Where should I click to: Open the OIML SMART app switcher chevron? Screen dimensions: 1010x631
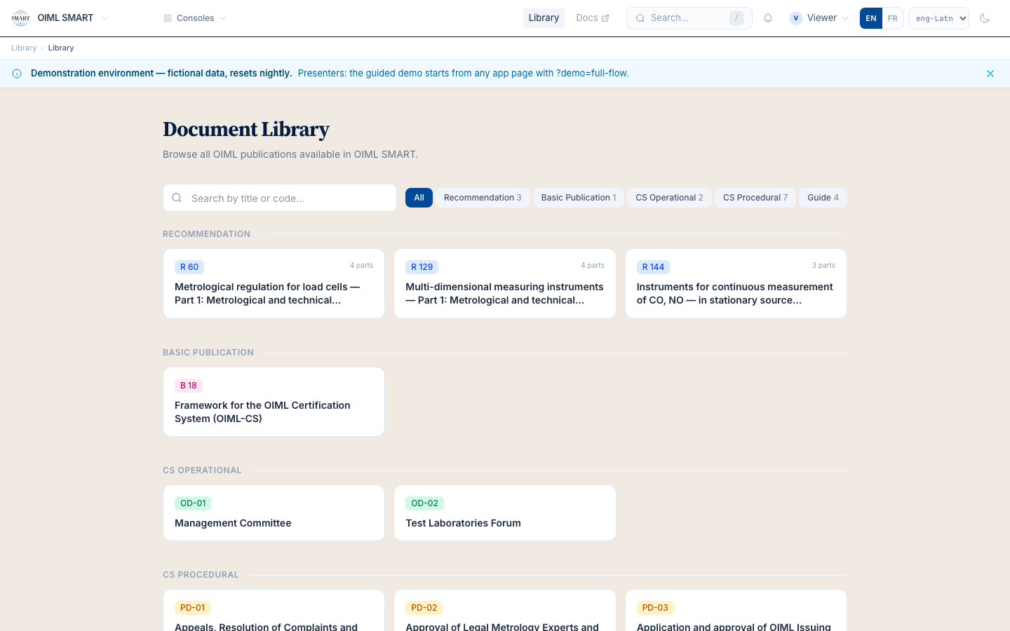pos(105,18)
